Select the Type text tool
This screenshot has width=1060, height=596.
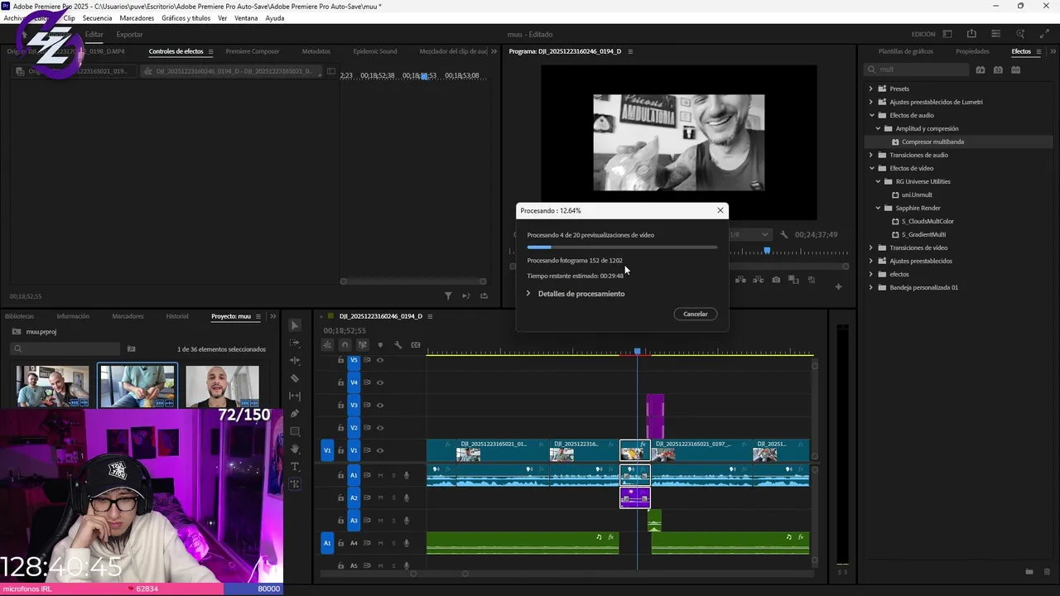pos(295,467)
